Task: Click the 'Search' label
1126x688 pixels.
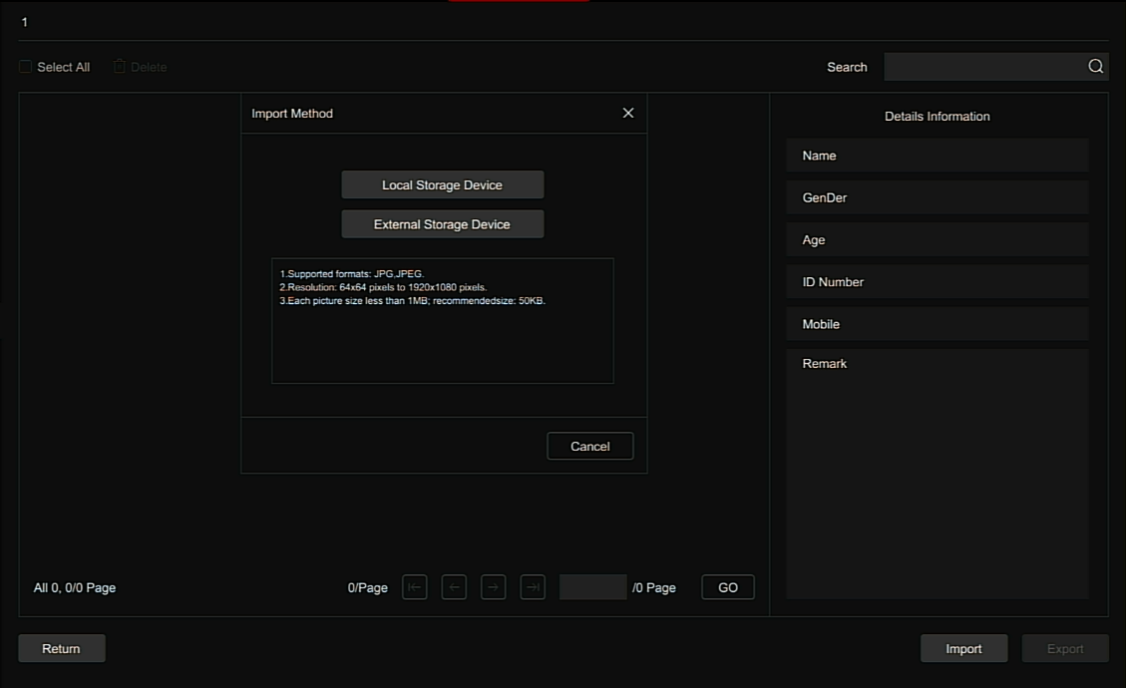Action: click(847, 67)
